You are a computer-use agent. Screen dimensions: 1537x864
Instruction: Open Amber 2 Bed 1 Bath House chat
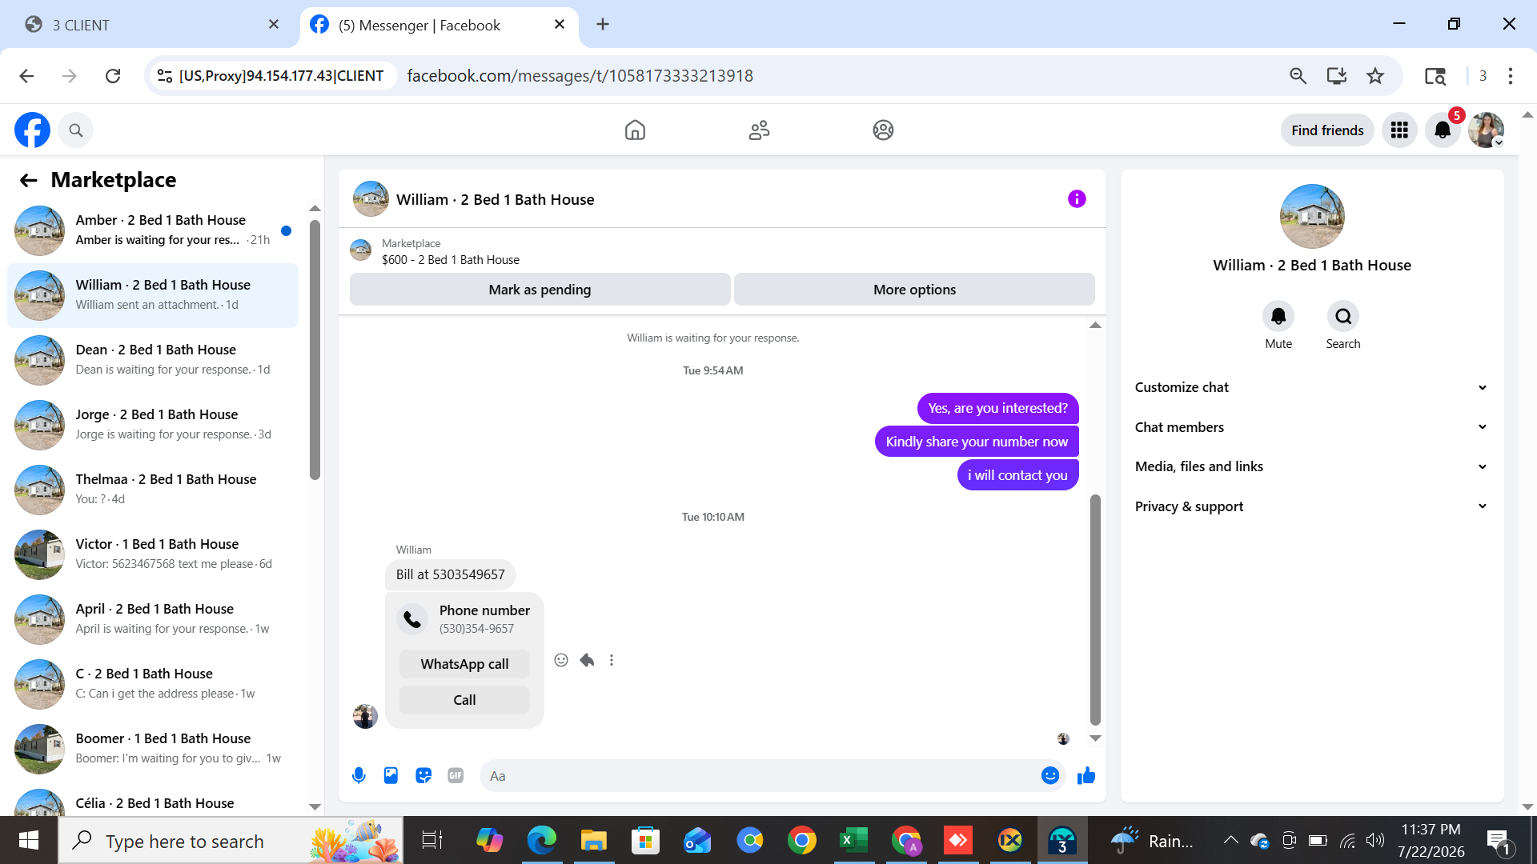coord(152,230)
